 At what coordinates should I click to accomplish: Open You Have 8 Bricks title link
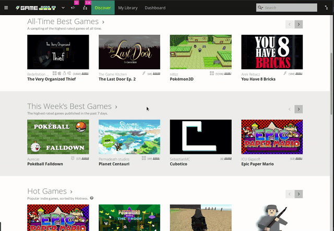(x=258, y=79)
